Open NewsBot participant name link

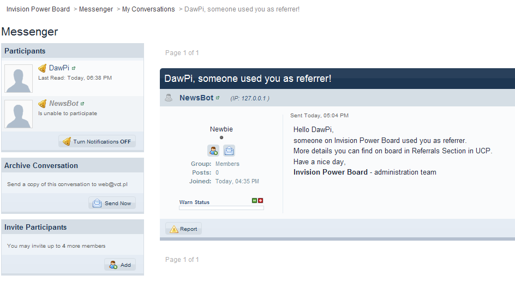[64, 104]
